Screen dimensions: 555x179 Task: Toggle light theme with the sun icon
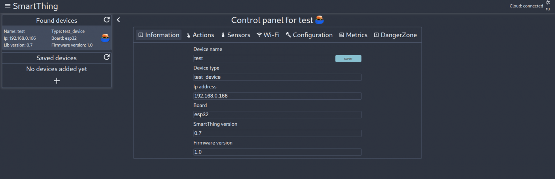pos(548,2)
